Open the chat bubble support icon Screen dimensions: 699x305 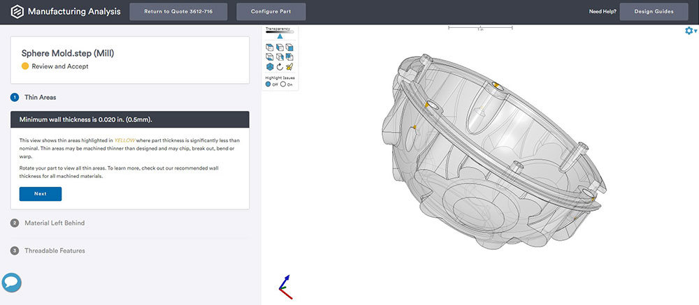click(x=11, y=282)
